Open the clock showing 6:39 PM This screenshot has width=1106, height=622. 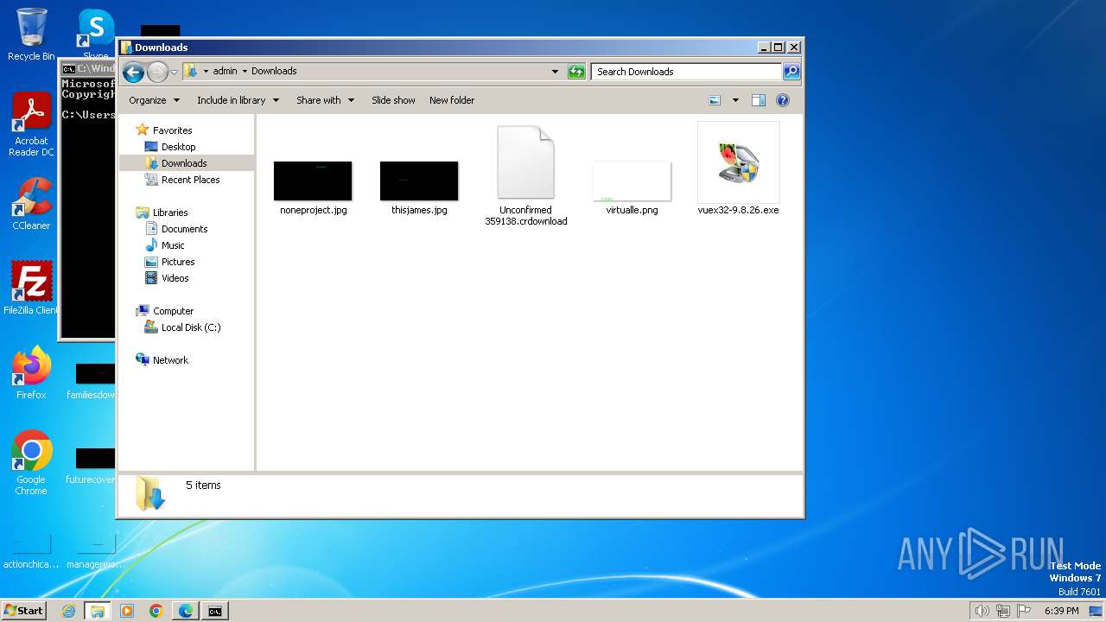[x=1061, y=611]
